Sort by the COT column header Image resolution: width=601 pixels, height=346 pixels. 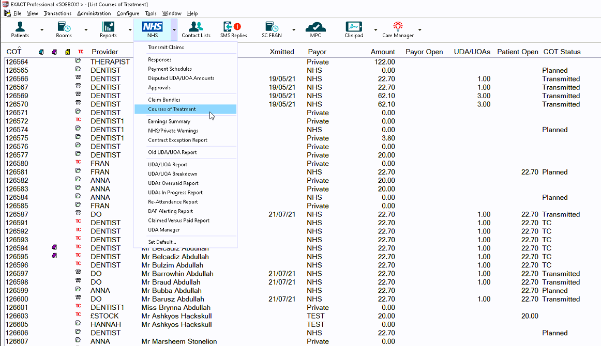click(x=14, y=52)
